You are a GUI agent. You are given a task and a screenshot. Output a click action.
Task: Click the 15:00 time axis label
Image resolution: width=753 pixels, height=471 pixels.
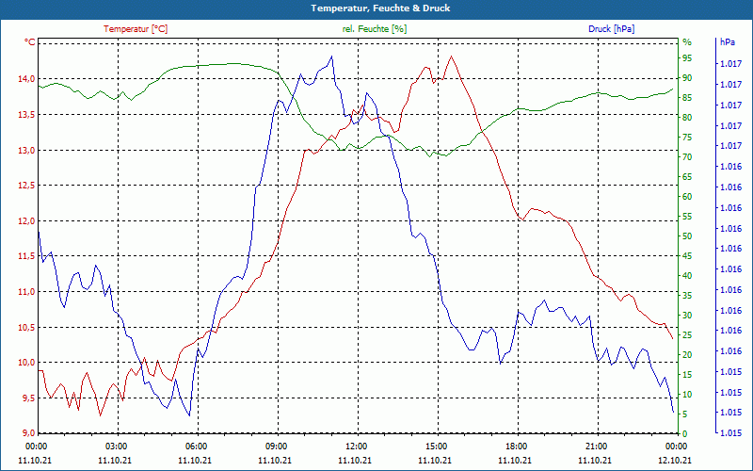point(437,446)
